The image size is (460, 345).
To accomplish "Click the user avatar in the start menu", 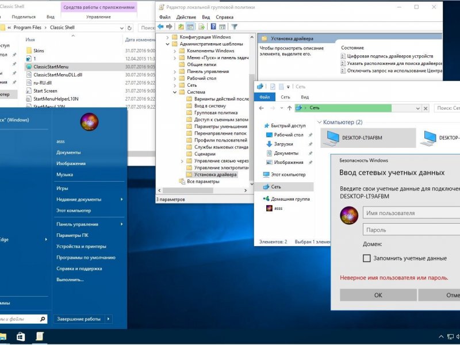I will pyautogui.click(x=89, y=122).
